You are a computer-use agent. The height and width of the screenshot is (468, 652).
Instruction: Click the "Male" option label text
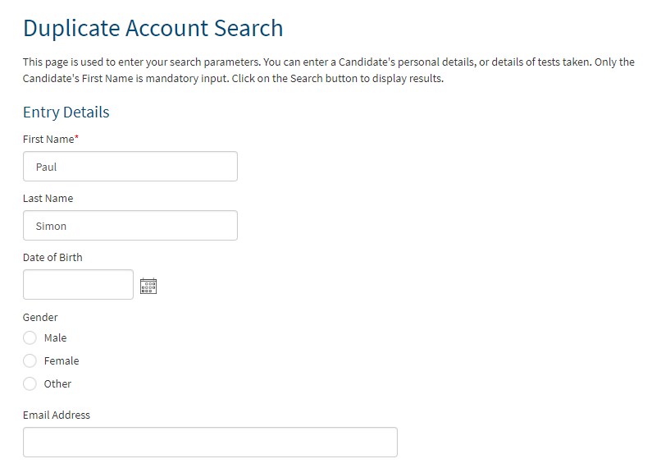[x=55, y=337]
